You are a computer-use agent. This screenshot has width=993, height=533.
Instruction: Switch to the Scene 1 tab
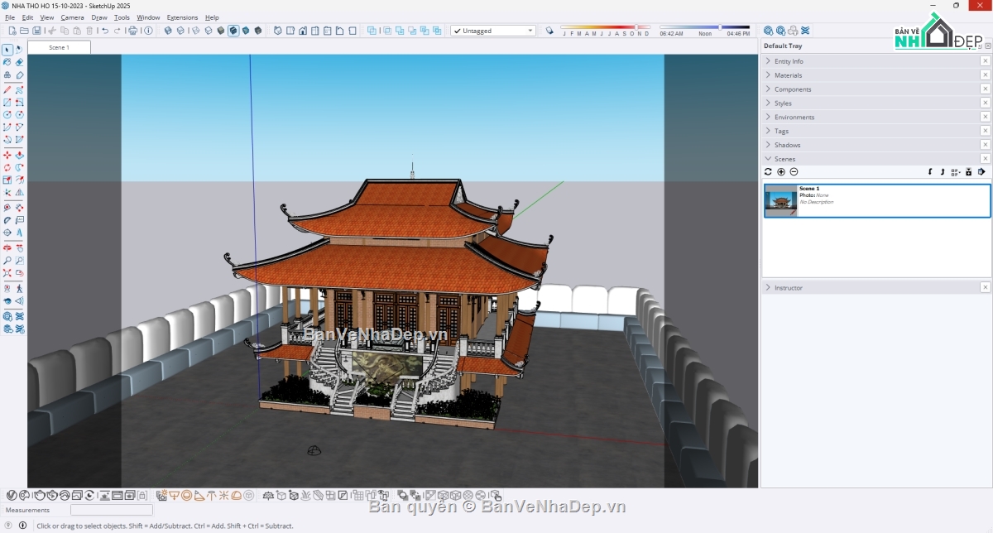[59, 47]
